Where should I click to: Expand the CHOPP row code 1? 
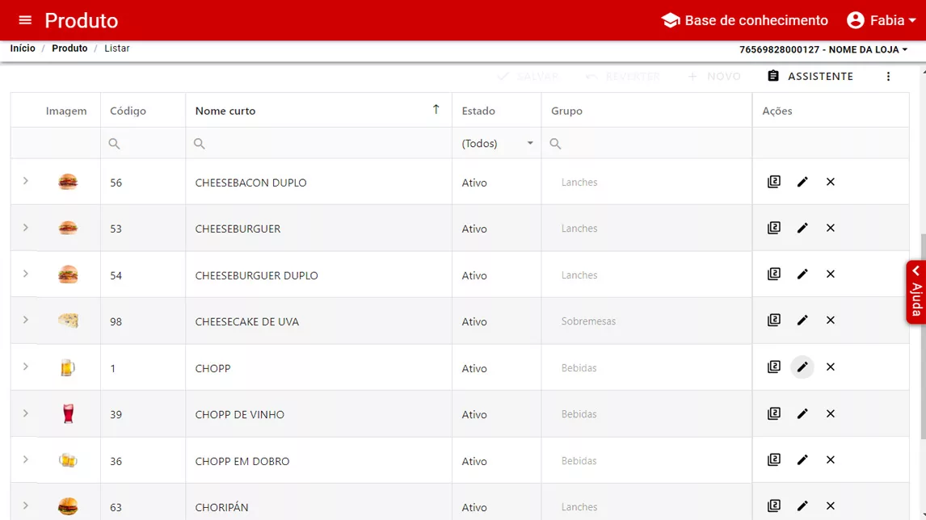coord(25,367)
